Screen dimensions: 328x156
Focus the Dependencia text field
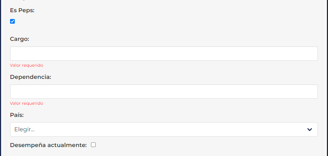click(164, 91)
